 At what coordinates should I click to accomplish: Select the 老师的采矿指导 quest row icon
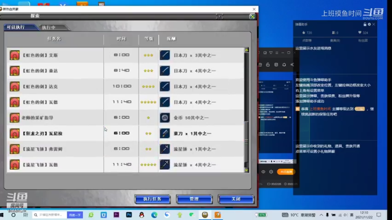[x=15, y=118]
